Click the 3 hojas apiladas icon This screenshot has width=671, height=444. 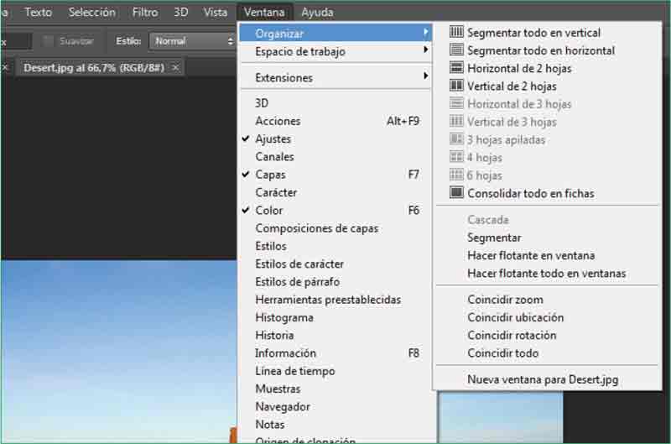(x=456, y=139)
